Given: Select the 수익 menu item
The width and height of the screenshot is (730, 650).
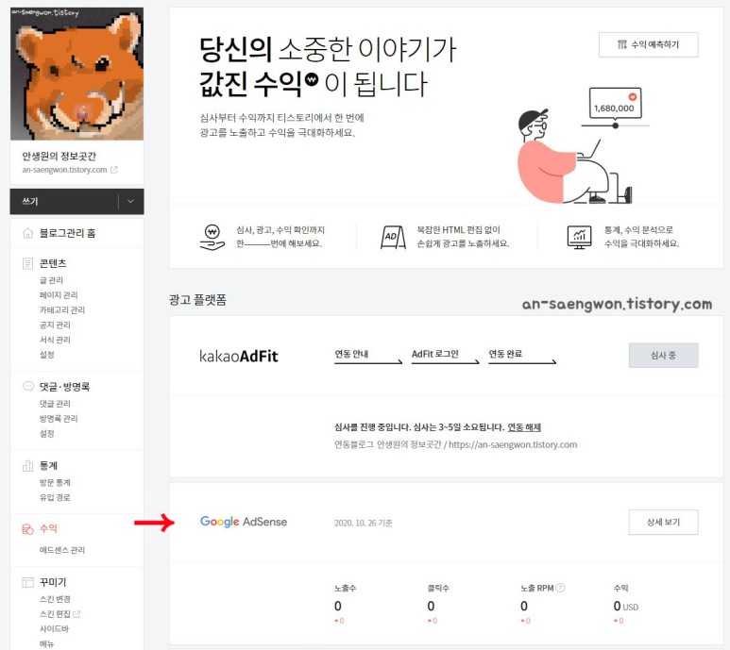Looking at the screenshot, I should click(x=48, y=528).
